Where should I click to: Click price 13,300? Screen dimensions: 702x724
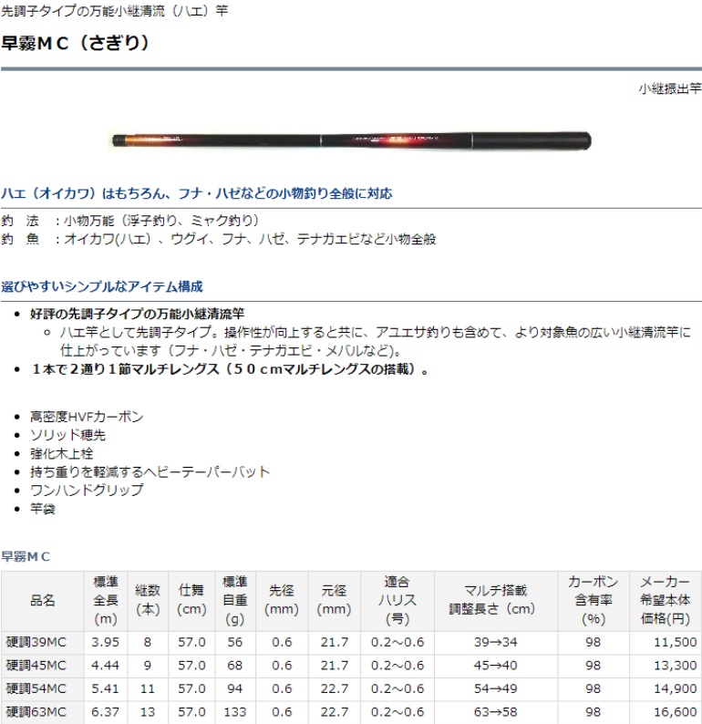[x=676, y=666]
